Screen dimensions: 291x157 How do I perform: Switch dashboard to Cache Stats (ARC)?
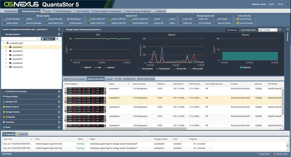tap(248, 30)
